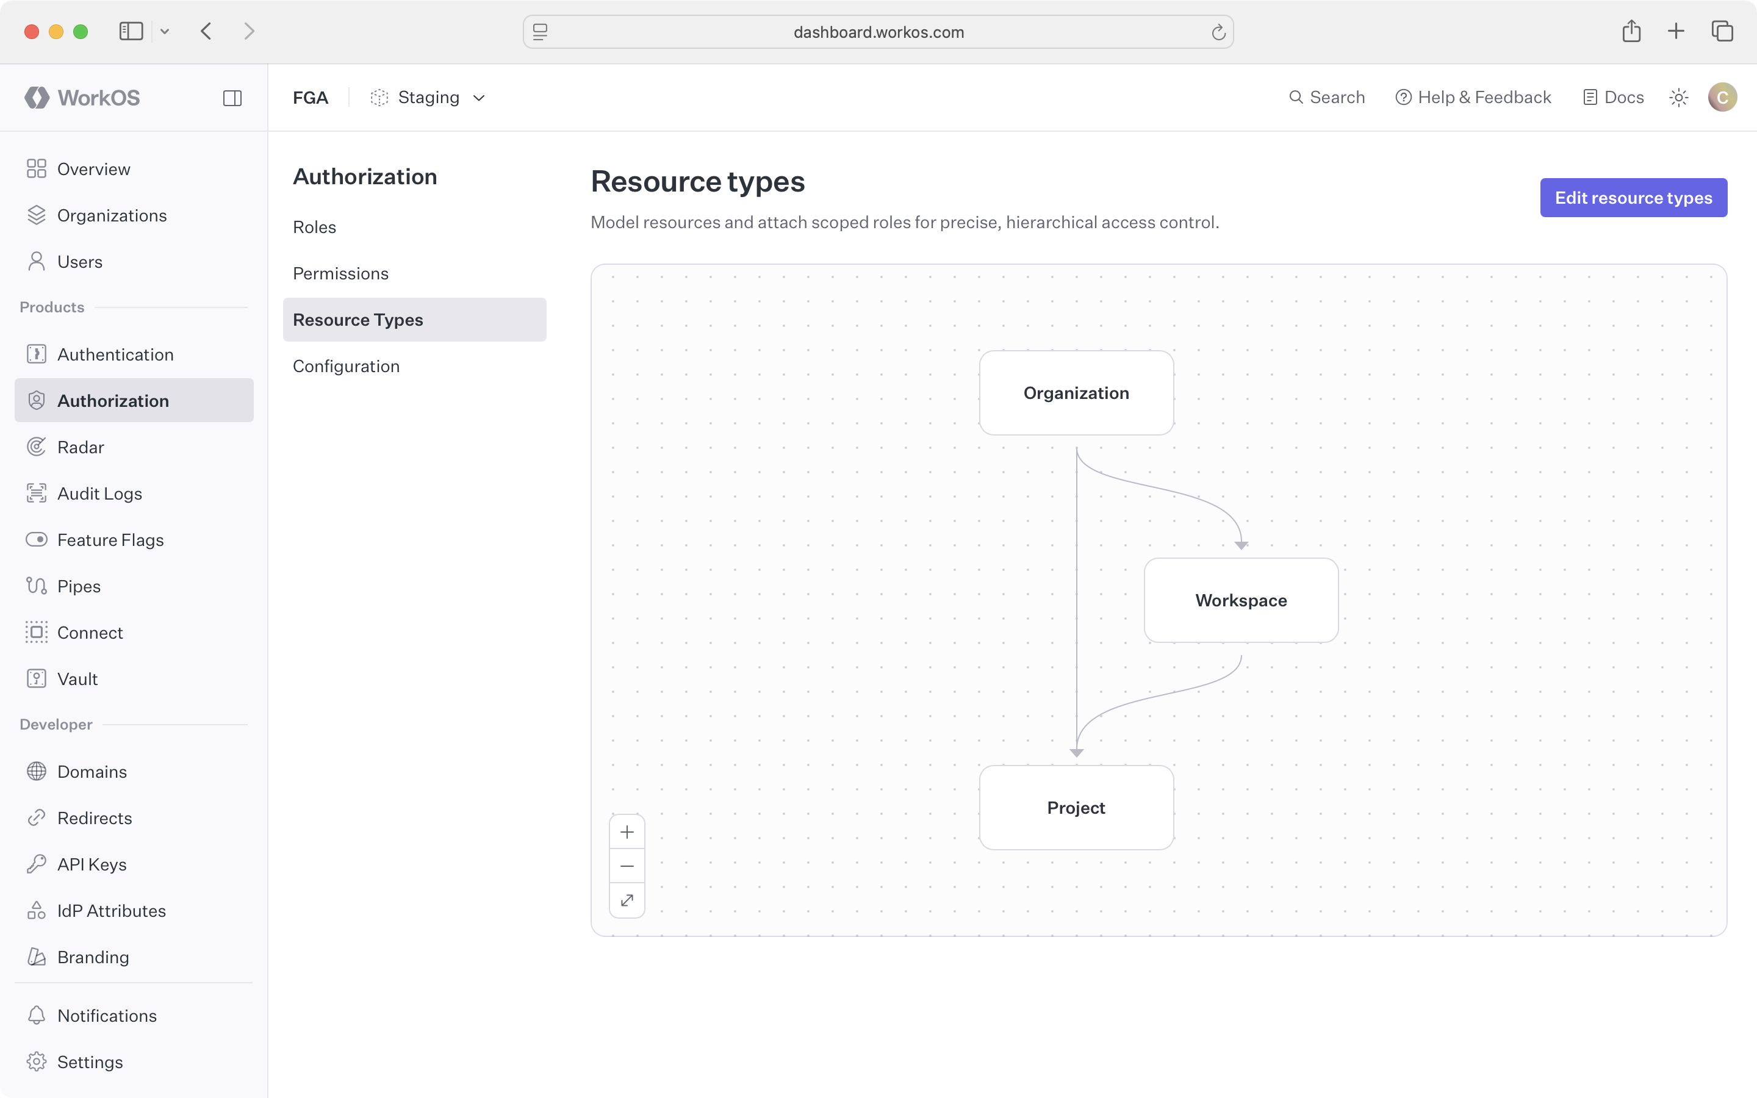The image size is (1757, 1098).
Task: Switch to the Configuration tab
Action: [x=347, y=366]
